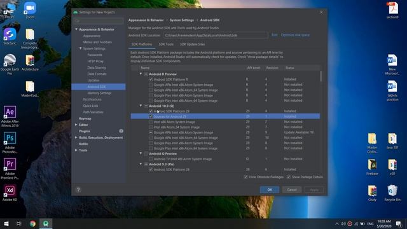Open the Firebase desktop folder

click(x=372, y=167)
